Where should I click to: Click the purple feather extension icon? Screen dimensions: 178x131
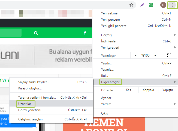[142, 5]
